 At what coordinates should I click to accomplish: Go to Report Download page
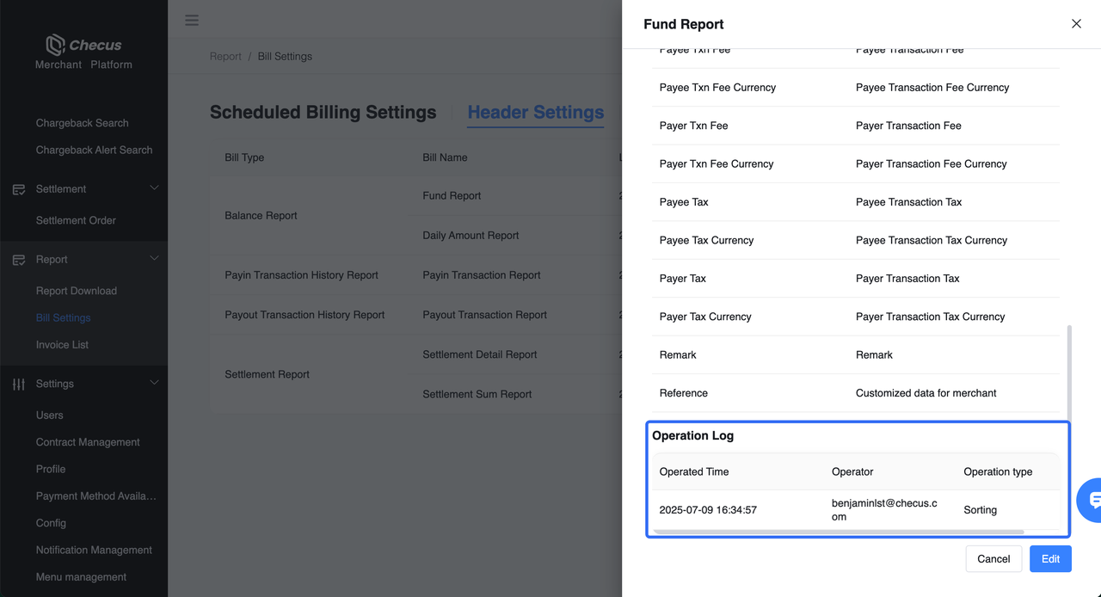pos(77,291)
